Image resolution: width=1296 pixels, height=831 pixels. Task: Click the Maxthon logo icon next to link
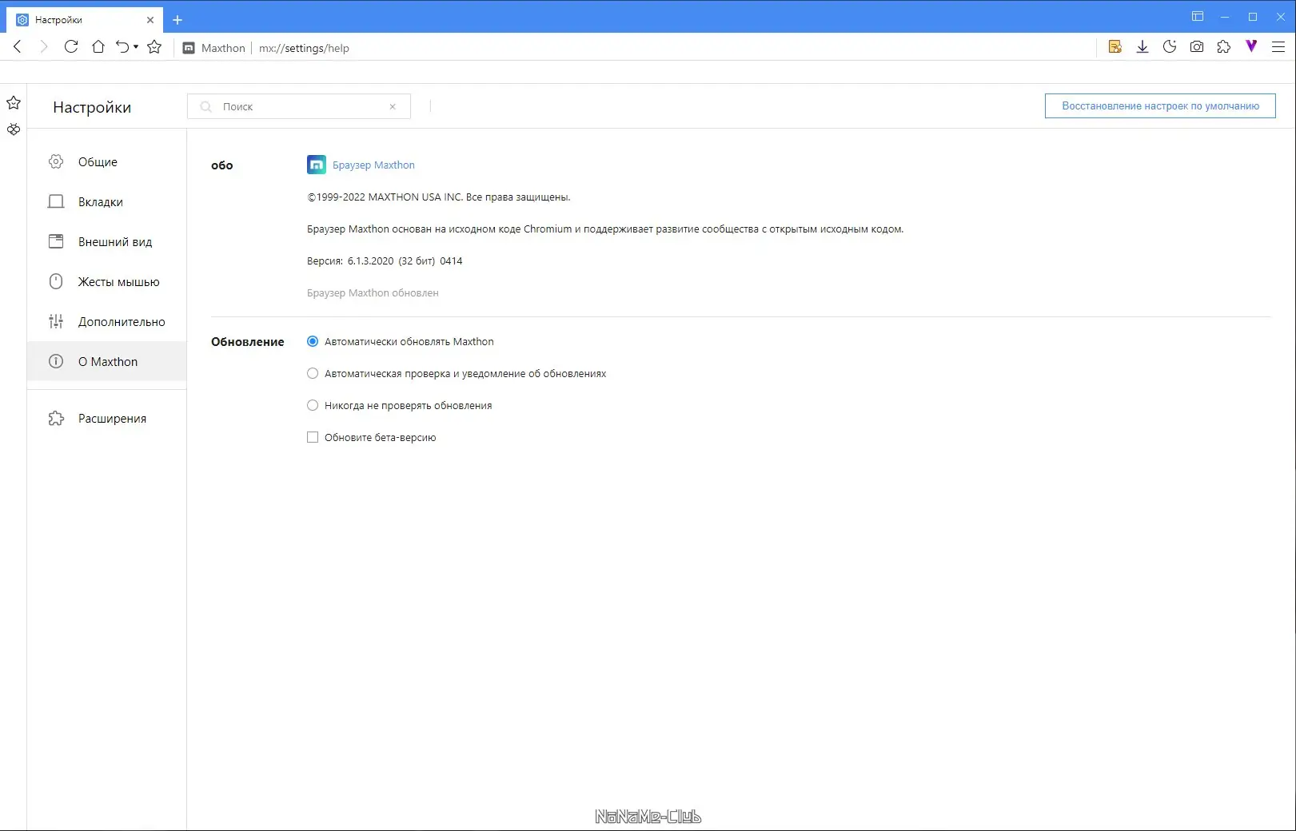tap(317, 165)
